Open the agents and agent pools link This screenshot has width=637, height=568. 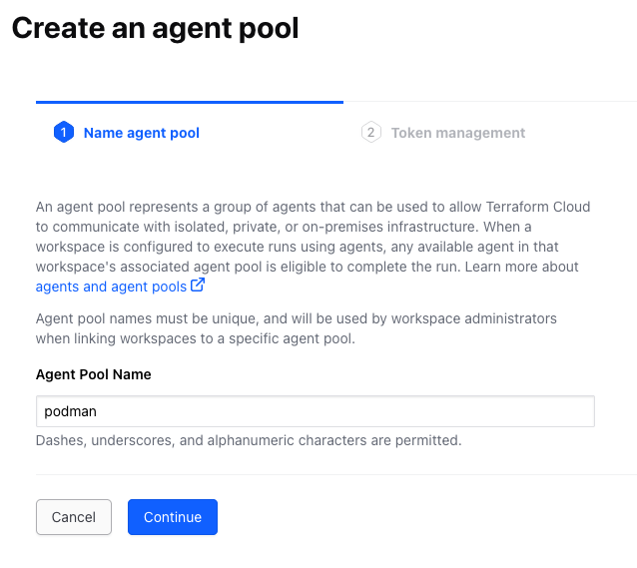111,286
